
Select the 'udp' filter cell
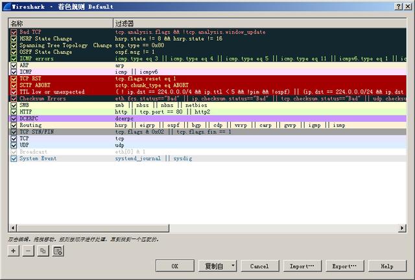click(119, 145)
